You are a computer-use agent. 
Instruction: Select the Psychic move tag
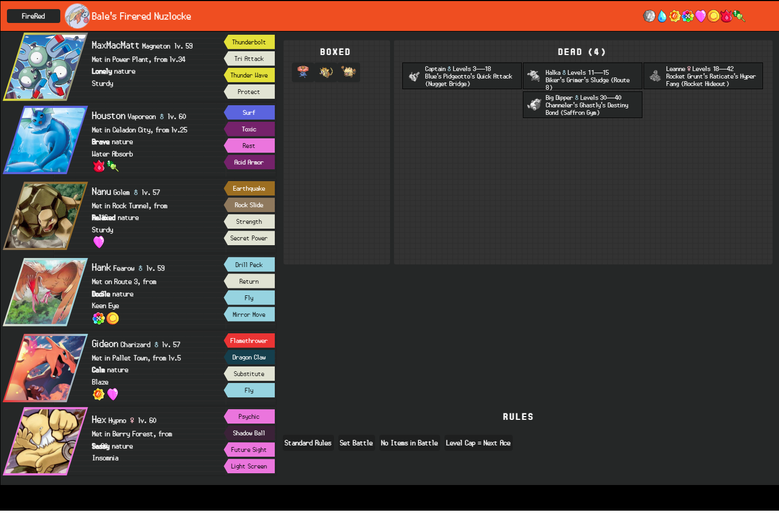point(249,417)
